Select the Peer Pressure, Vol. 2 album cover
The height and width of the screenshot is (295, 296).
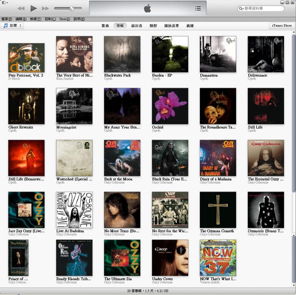[26, 58]
